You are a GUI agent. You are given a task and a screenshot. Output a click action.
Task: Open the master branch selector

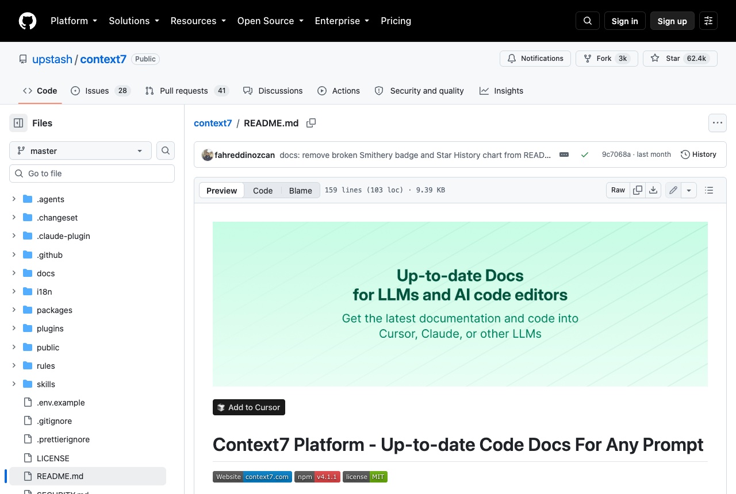80,150
